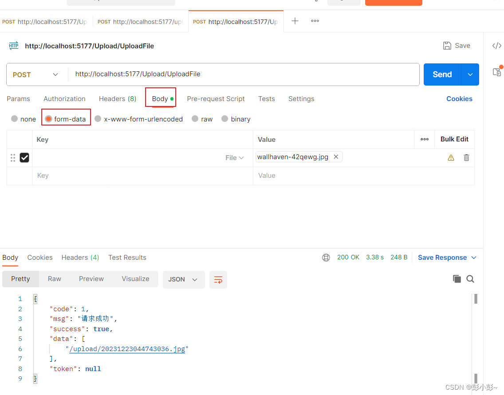Expand the Save Response dropdown arrow
The height and width of the screenshot is (395, 504).
pyautogui.click(x=474, y=258)
